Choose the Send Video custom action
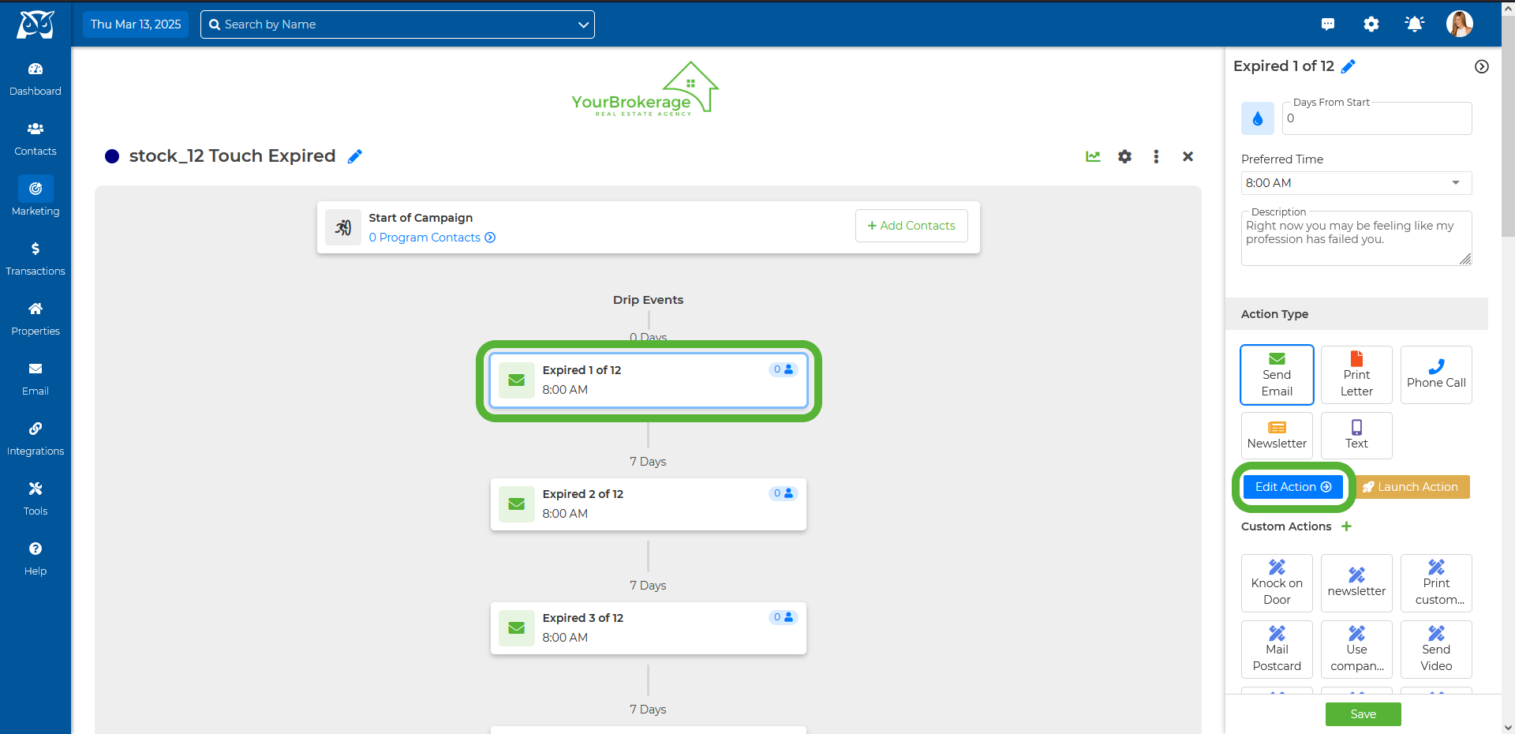This screenshot has height=734, width=1515. (1436, 650)
